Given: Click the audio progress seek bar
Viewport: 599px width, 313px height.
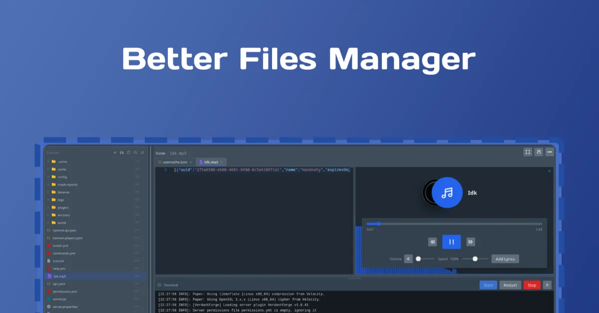Looking at the screenshot, I should pos(454,224).
